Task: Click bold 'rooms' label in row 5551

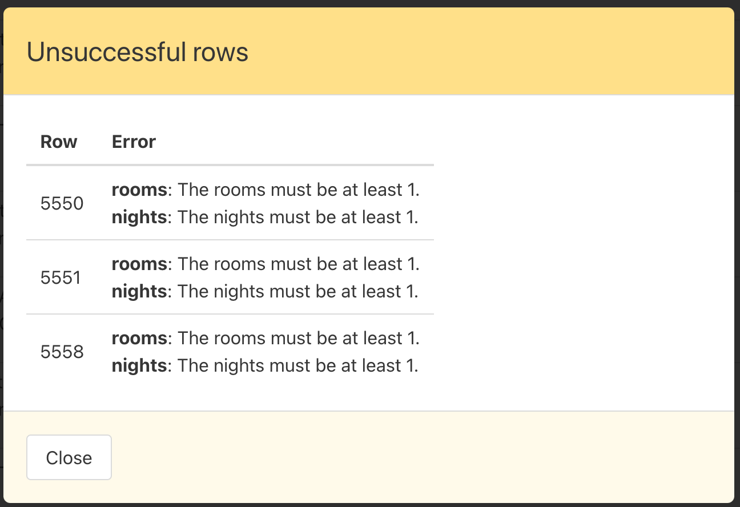Action: click(x=139, y=264)
